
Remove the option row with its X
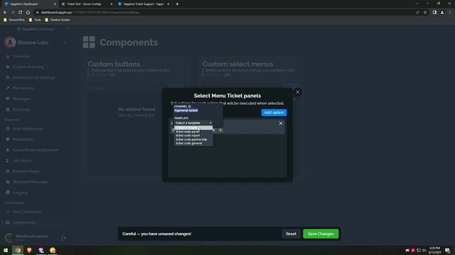281,123
